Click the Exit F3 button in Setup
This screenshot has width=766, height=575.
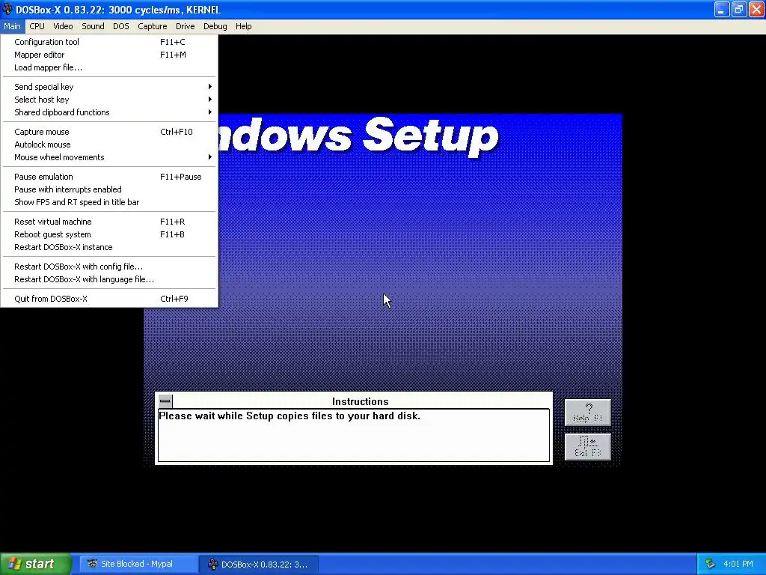point(588,446)
